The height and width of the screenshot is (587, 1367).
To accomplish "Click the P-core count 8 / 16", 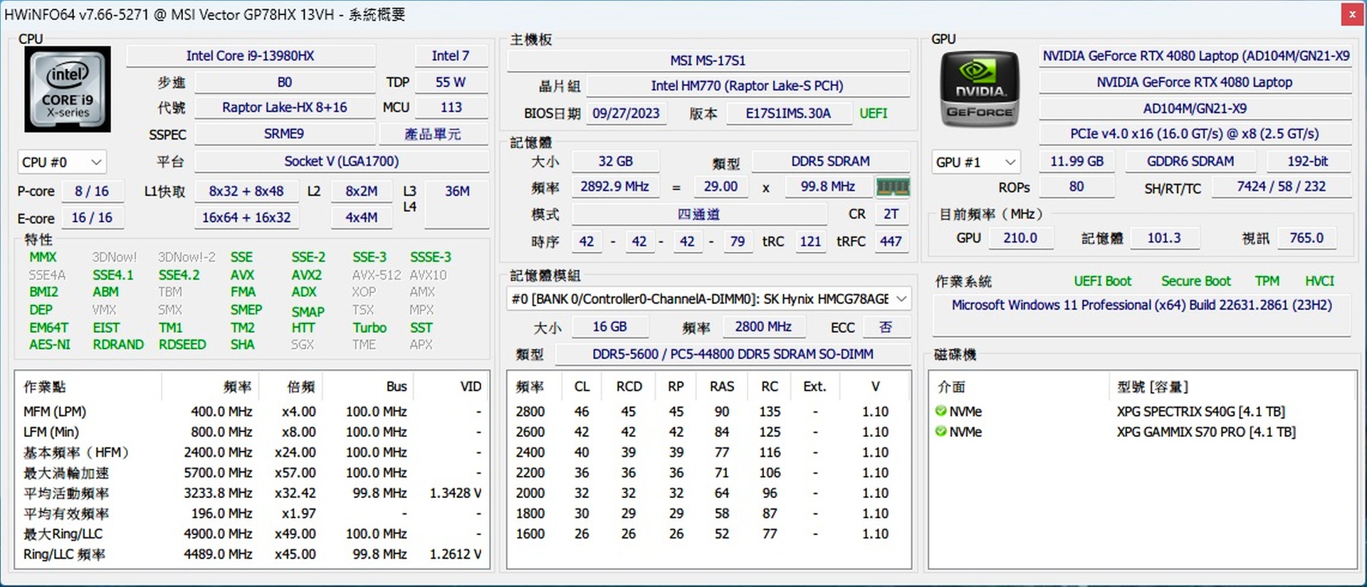I will coord(92,191).
